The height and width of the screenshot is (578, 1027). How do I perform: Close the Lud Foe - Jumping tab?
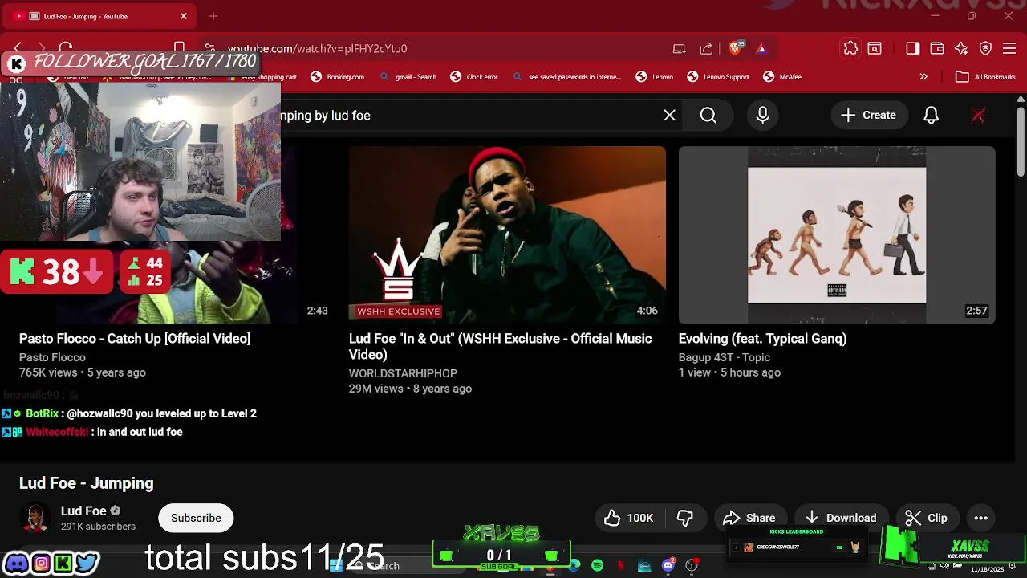184,16
